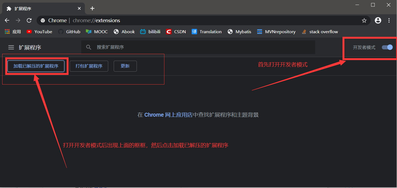Minimize the Chrome window
This screenshot has height=188, width=397.
[357, 5]
